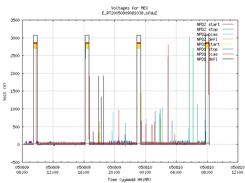Click the 'NPD2 start' legend label
This screenshot has height=183, width=245.
pyautogui.click(x=208, y=24)
